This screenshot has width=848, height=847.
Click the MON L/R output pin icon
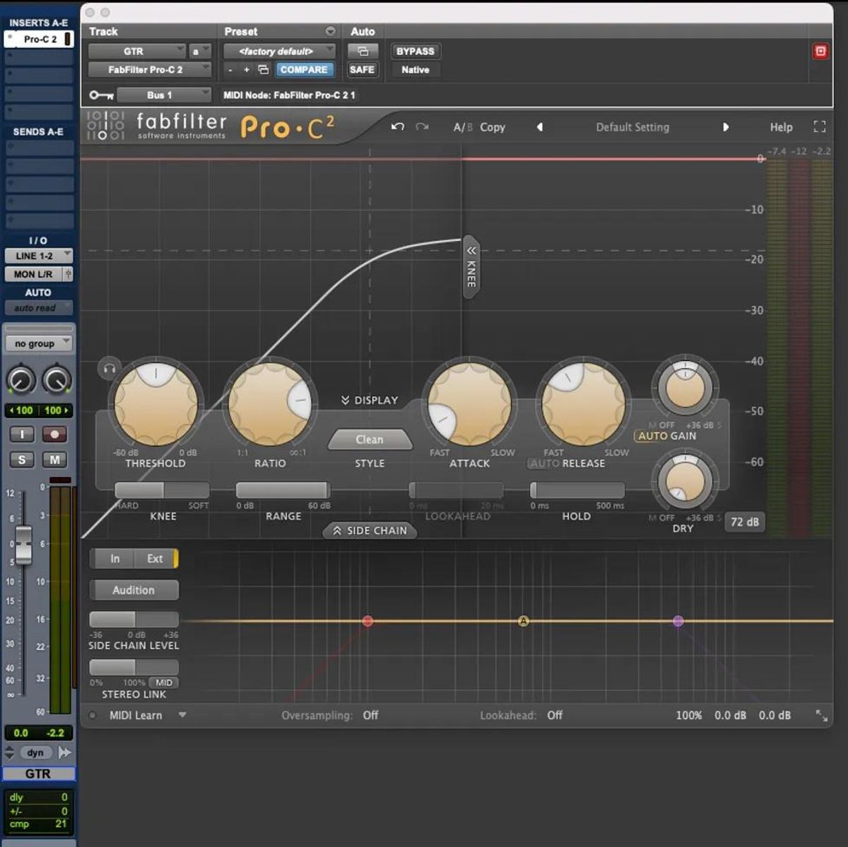coord(69,274)
